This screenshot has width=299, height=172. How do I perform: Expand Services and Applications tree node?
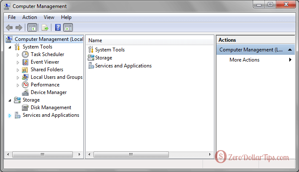click(10, 116)
